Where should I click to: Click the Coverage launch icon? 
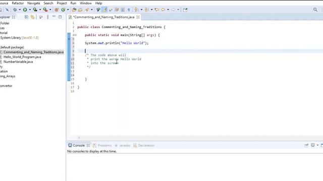[35, 10]
